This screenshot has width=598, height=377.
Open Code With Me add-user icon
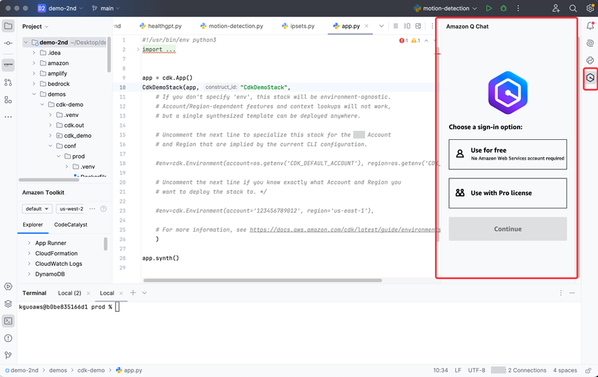click(556, 8)
